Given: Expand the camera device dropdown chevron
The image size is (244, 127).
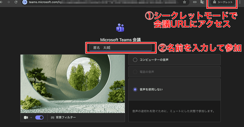Looking at the screenshot, I should pyautogui.click(x=31, y=118).
